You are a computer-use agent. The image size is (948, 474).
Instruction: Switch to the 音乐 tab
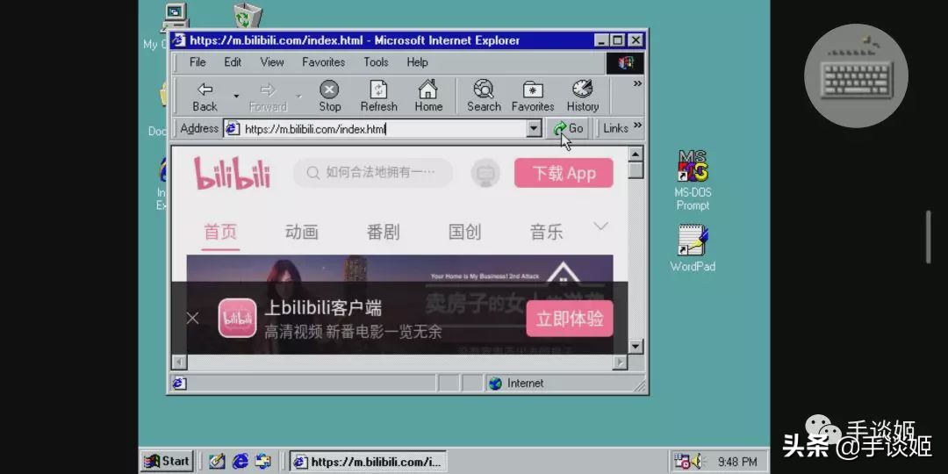547,232
